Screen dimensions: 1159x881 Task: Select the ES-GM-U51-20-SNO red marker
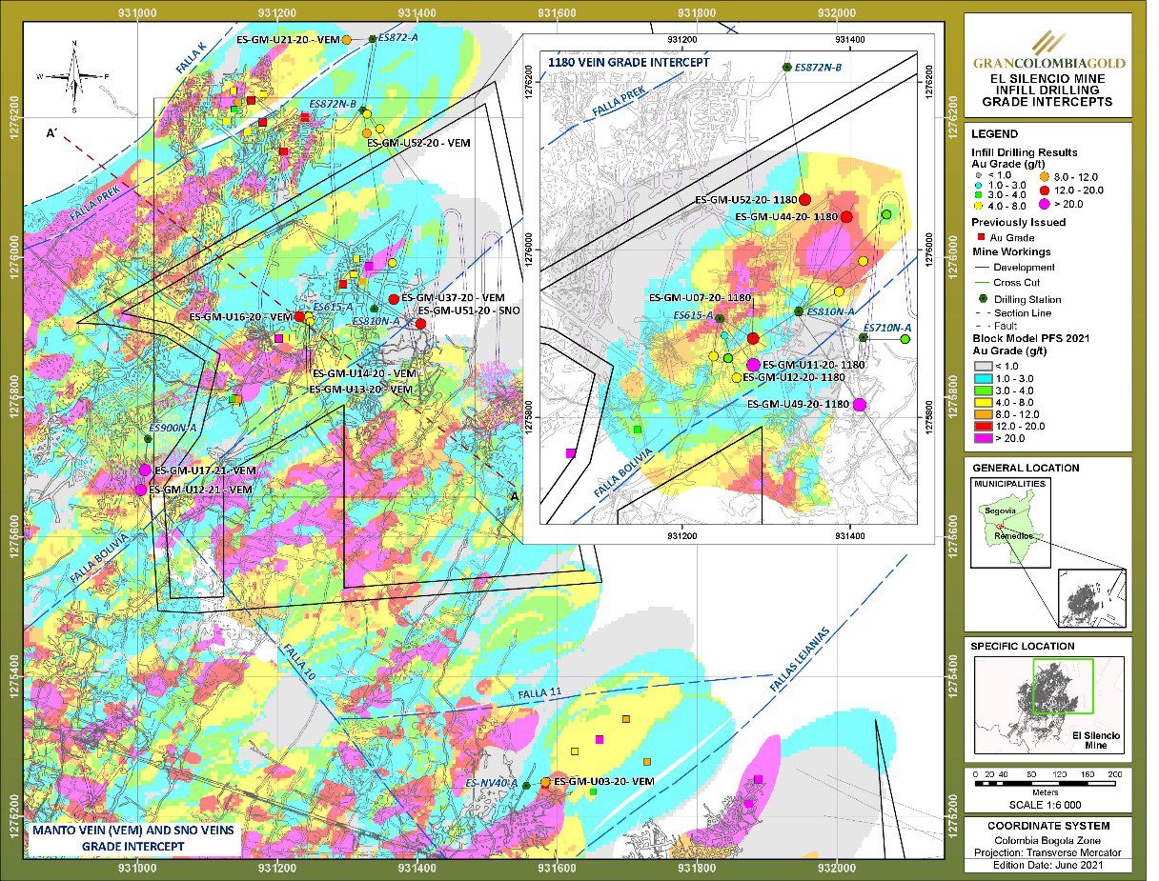point(420,324)
